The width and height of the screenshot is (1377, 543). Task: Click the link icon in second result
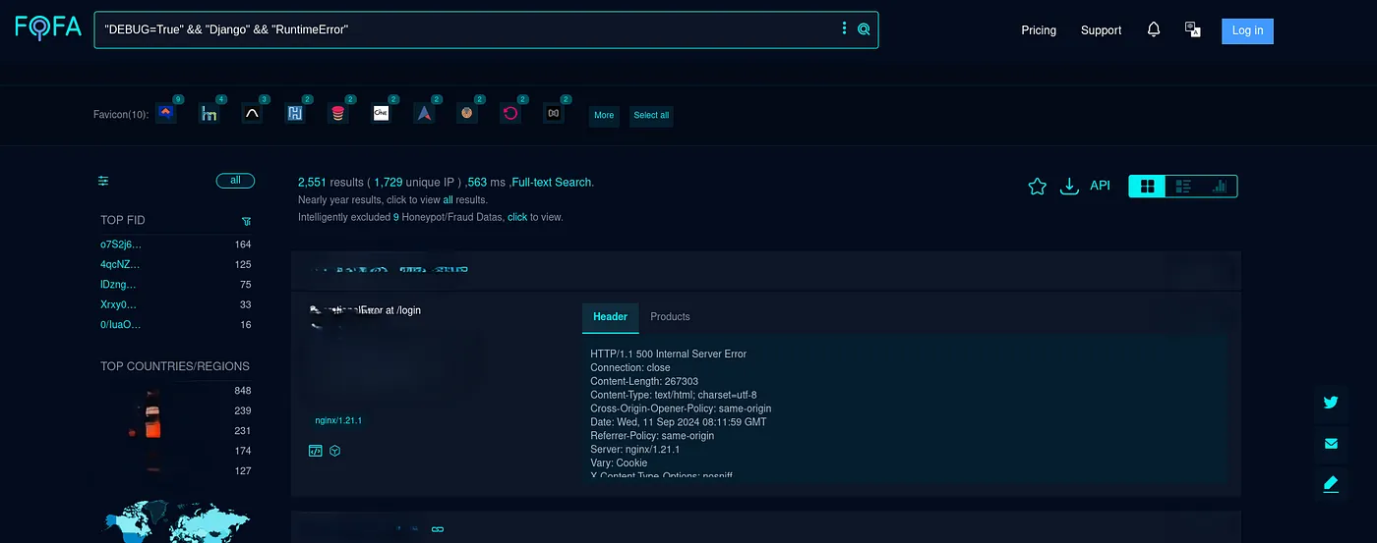click(x=439, y=529)
